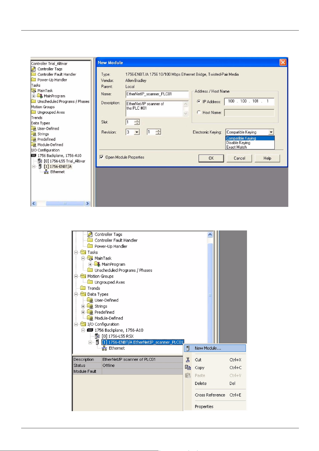Click the MainTask icon in upper tree
The height and width of the screenshot is (451, 319).
point(33,90)
